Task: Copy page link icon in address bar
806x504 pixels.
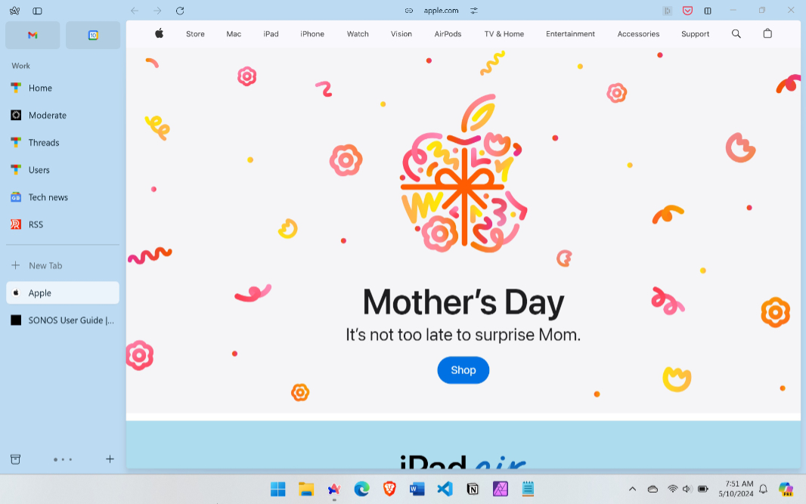Action: (x=409, y=11)
